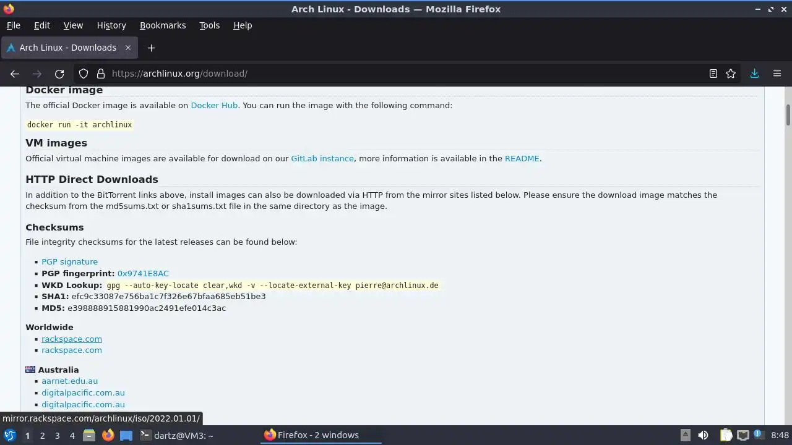Screen dimensions: 792x445
Task: Close the Arch Linux - Downloads tab
Action: pyautogui.click(x=128, y=48)
